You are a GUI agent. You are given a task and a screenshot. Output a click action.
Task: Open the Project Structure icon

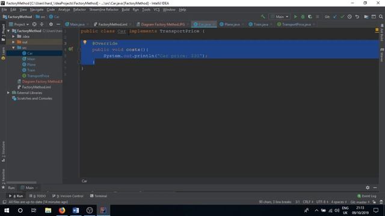pyautogui.click(x=366, y=17)
